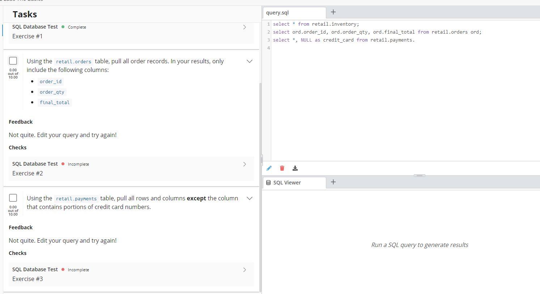Collapse the retail.orders task description chevron
This screenshot has width=540, height=294.
(250, 61)
